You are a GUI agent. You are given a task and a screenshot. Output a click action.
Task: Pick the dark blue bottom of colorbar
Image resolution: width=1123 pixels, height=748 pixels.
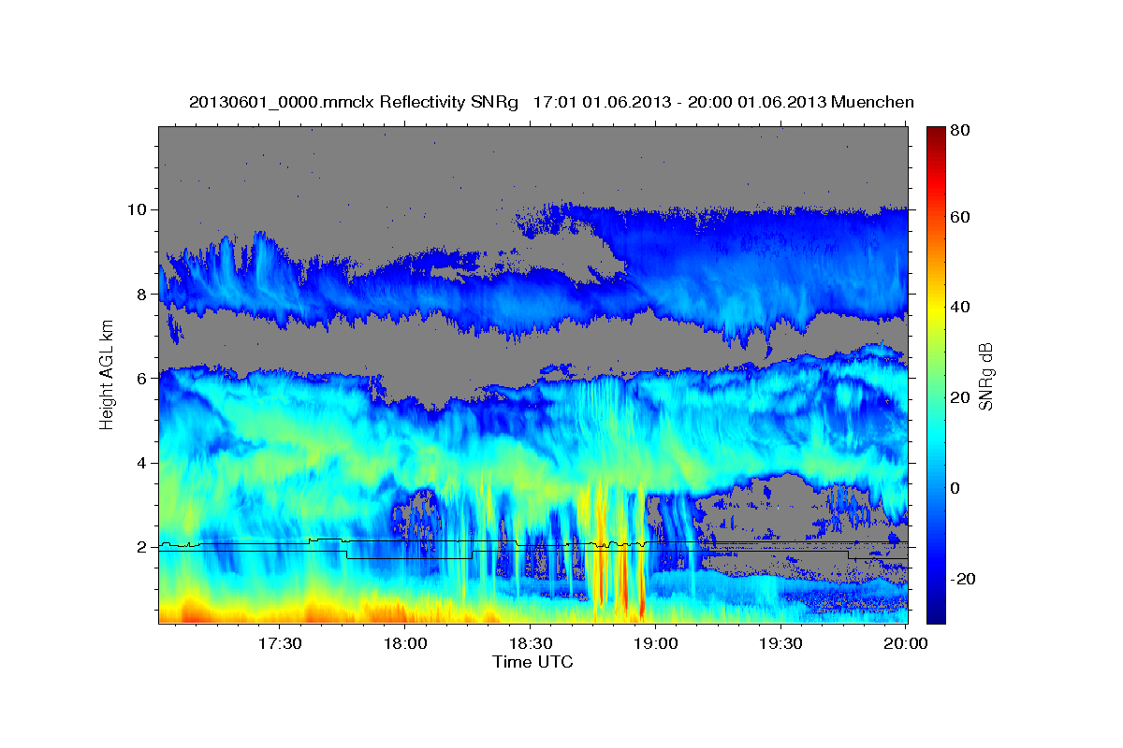click(934, 615)
